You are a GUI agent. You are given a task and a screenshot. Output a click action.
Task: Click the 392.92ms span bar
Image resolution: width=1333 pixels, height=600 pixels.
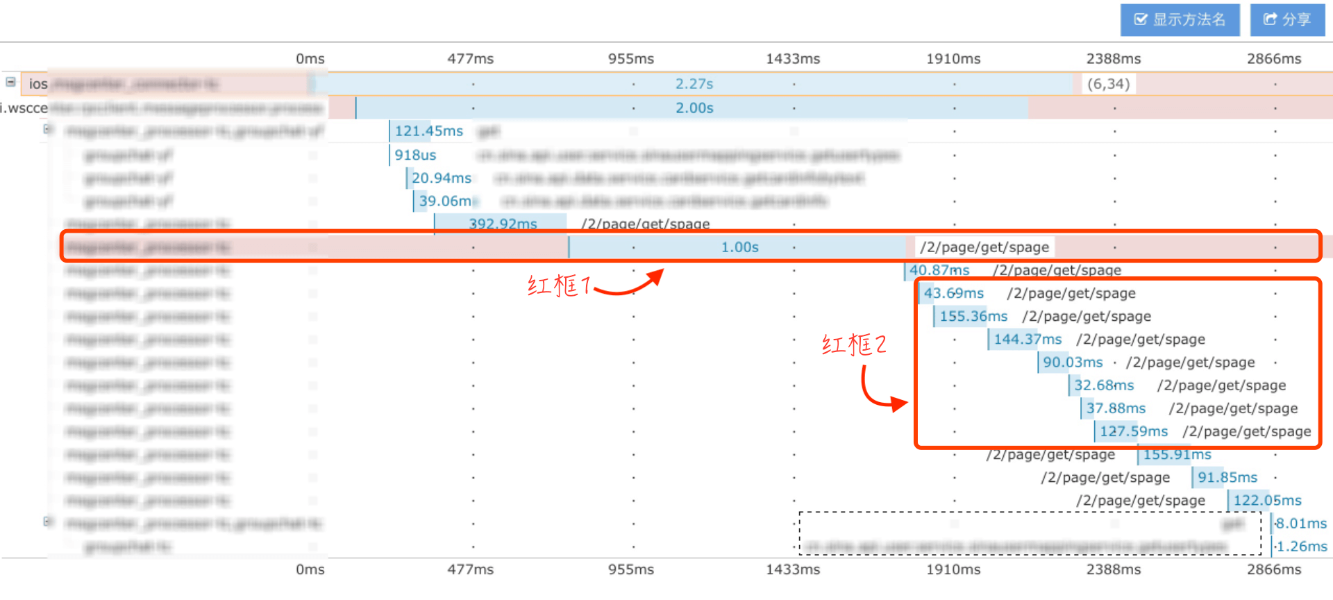pos(501,224)
